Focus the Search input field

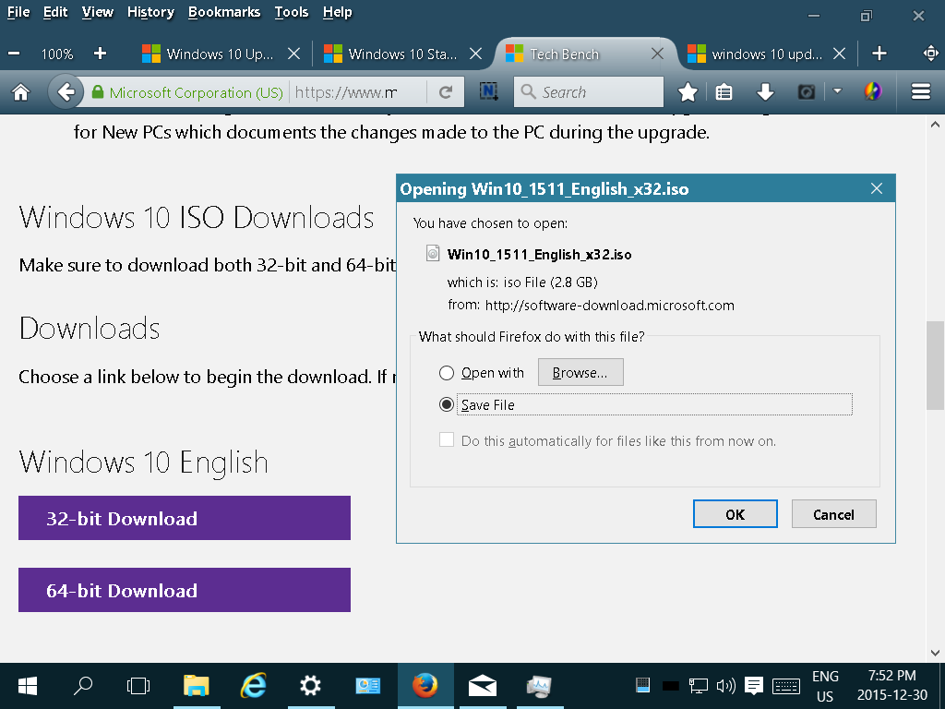588,91
